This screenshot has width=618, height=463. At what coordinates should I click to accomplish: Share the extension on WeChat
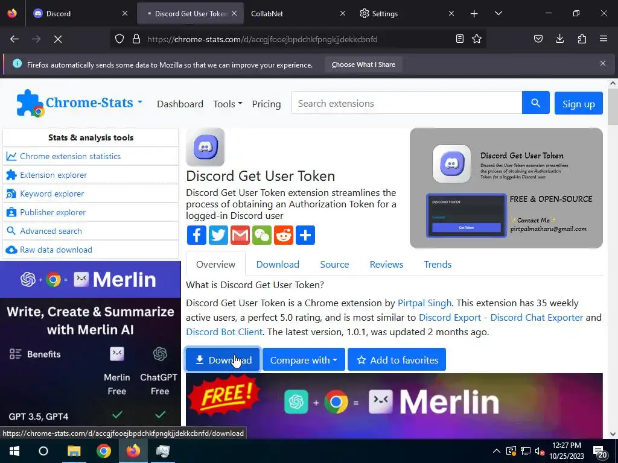pos(262,235)
